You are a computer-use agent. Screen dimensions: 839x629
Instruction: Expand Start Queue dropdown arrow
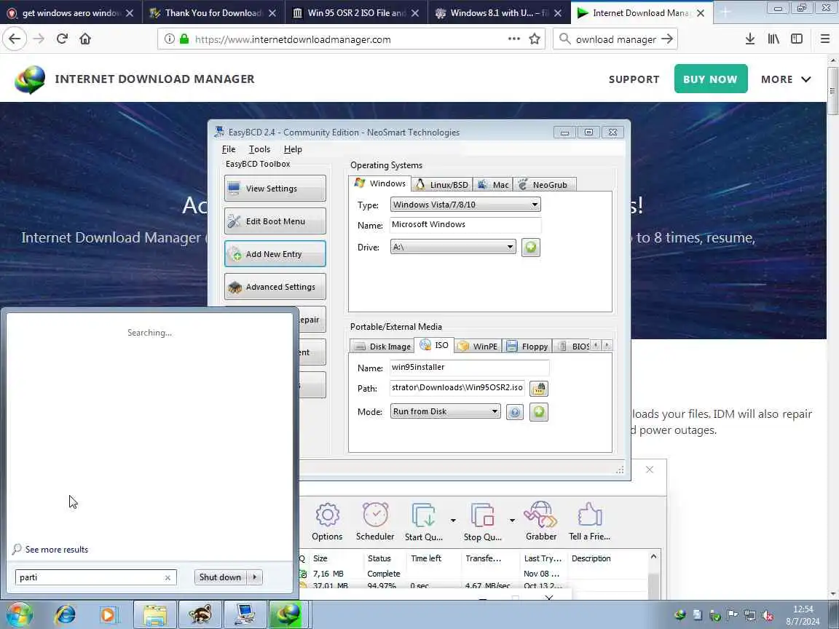coord(453,520)
